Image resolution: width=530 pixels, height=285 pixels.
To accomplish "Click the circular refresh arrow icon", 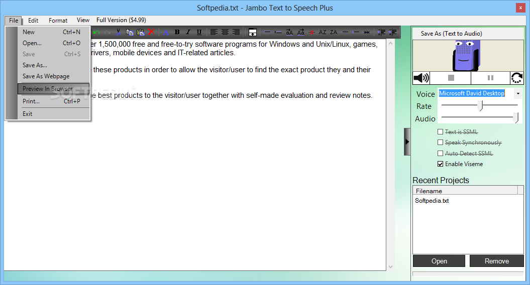I will point(517,78).
